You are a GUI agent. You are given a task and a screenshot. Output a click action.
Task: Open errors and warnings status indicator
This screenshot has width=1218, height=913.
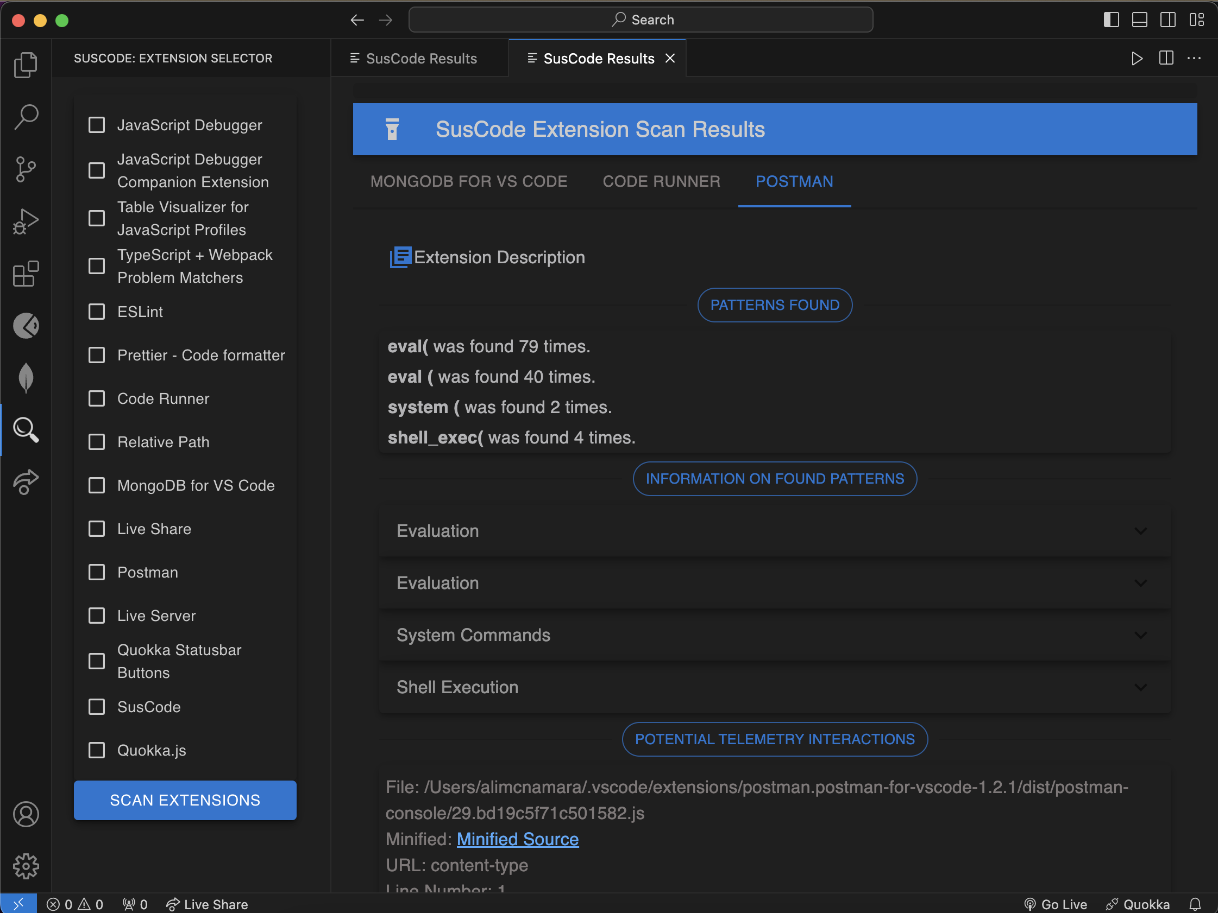[75, 904]
